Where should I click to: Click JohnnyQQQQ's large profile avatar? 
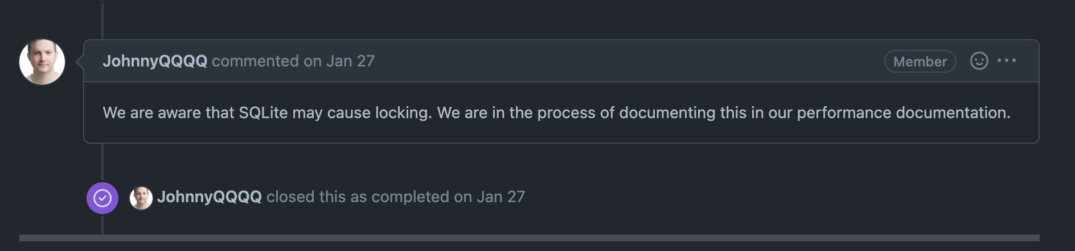(x=42, y=61)
